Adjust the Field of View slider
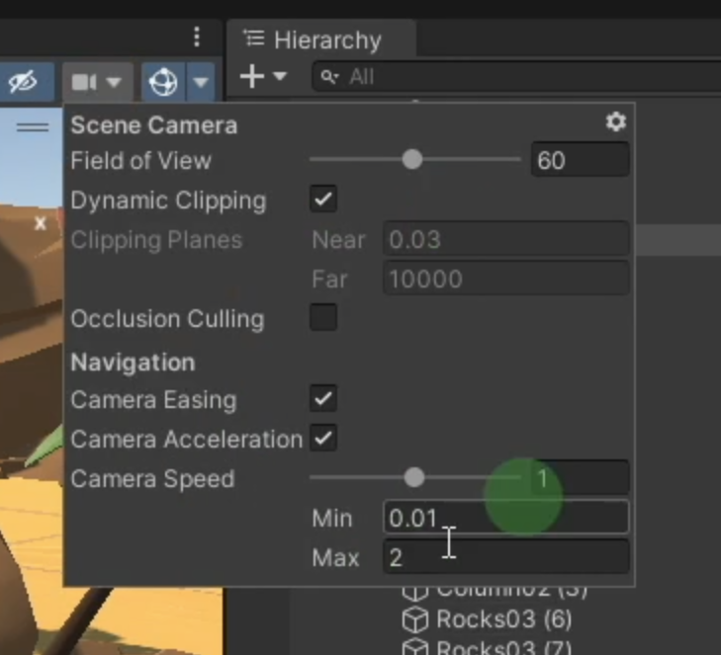 point(412,159)
